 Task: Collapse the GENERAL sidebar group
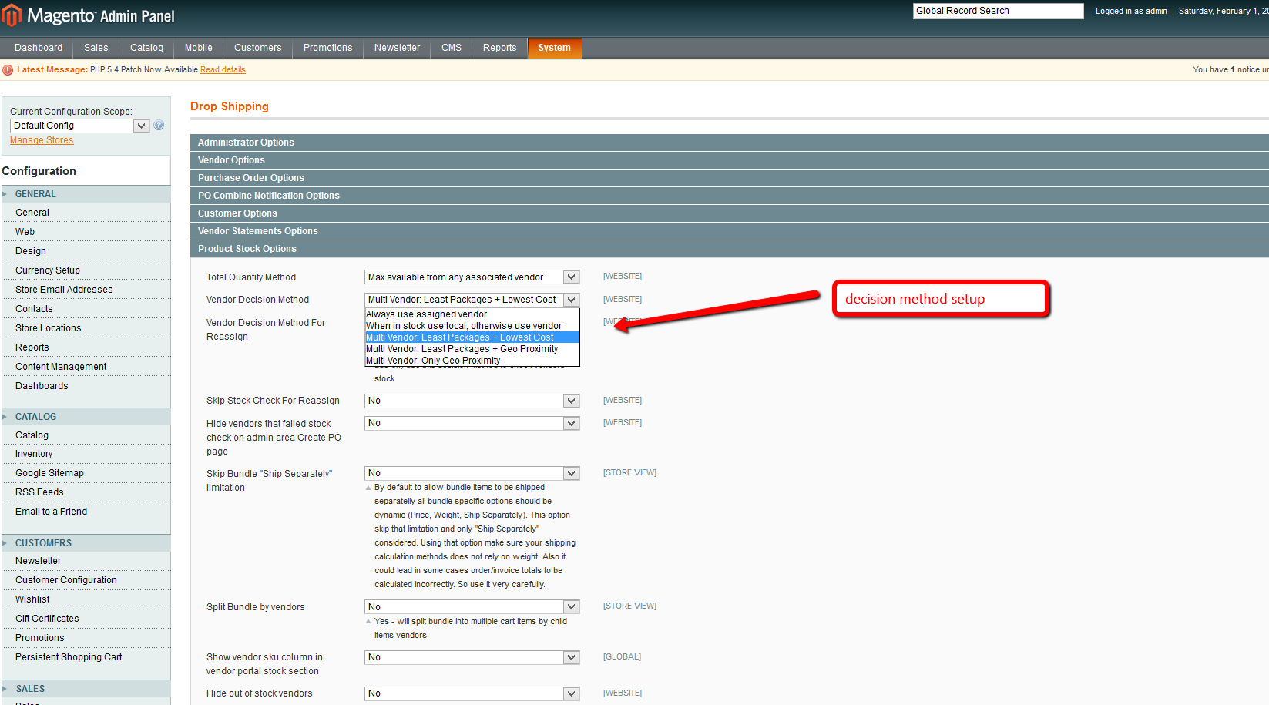point(86,194)
